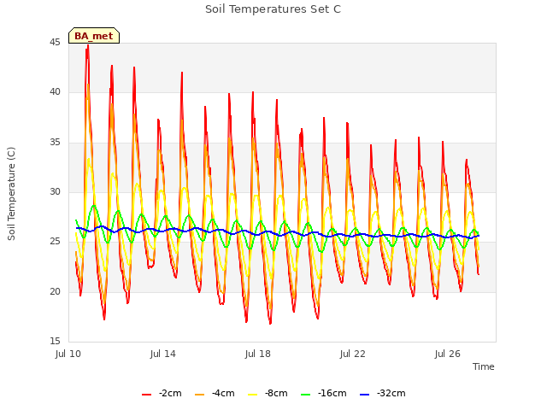
Task: Click the 40 y-axis tick label
Action: coord(55,92)
